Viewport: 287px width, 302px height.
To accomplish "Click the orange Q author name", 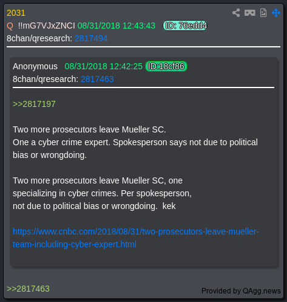I will (10, 26).
